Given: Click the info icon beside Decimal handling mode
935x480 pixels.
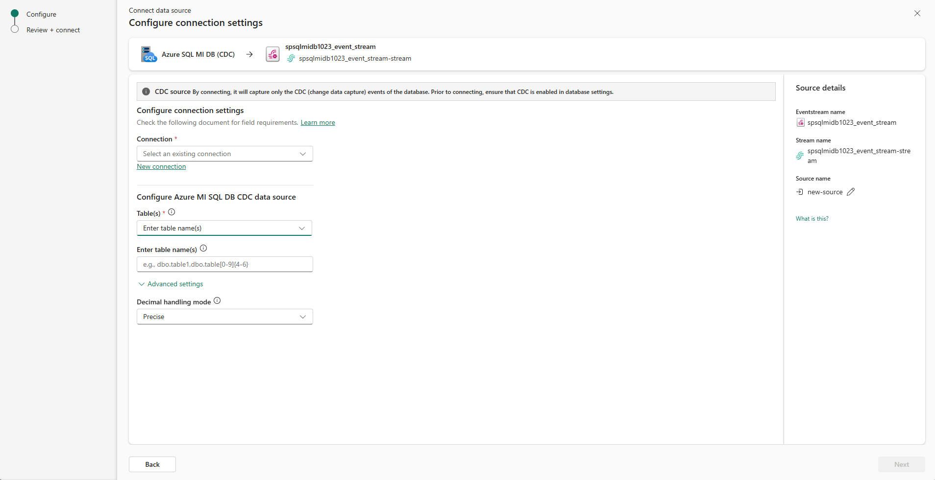Looking at the screenshot, I should (217, 300).
